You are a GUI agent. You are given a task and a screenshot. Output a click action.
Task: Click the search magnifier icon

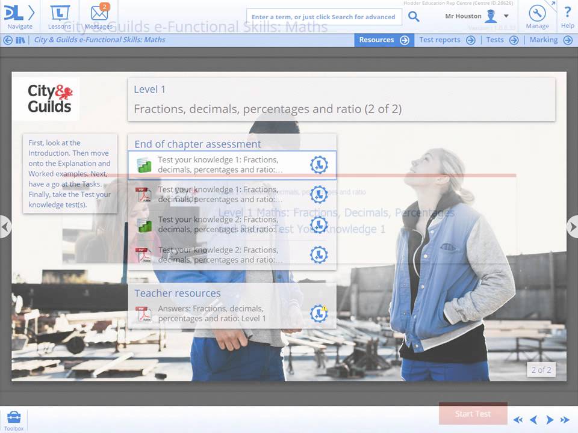[x=414, y=17]
